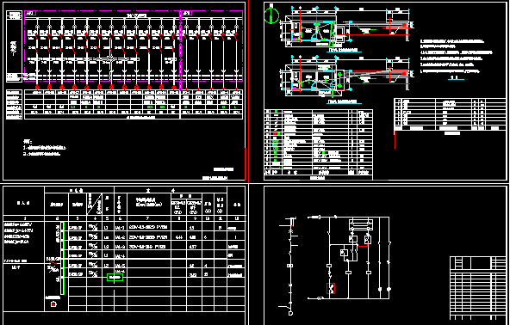Select the red boxed contact symbol in the control circuit
510x325 pixels.
331,288
